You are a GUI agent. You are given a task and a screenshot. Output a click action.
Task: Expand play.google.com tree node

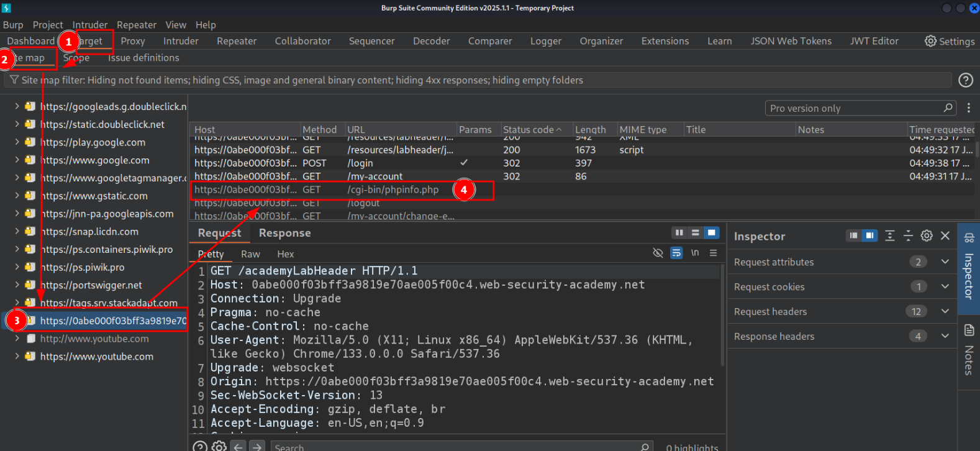coord(17,142)
